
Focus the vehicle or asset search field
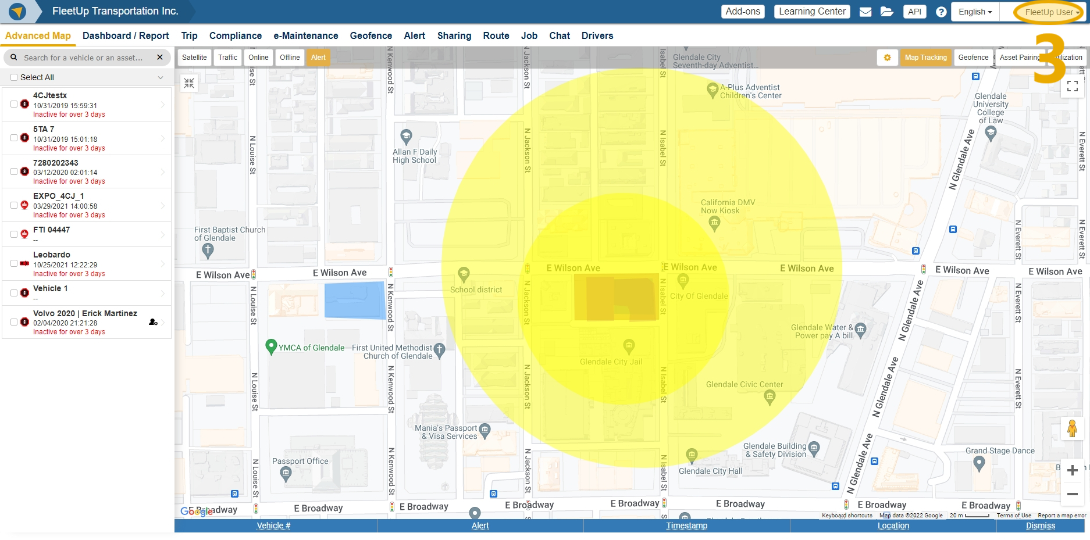(x=87, y=58)
